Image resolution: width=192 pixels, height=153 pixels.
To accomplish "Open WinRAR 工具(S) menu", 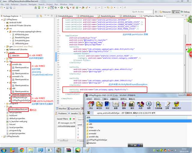I will pyautogui.click(x=105, y=99).
